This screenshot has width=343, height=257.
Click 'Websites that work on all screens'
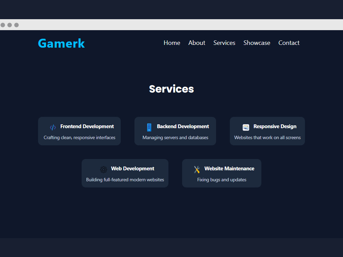[x=267, y=137]
